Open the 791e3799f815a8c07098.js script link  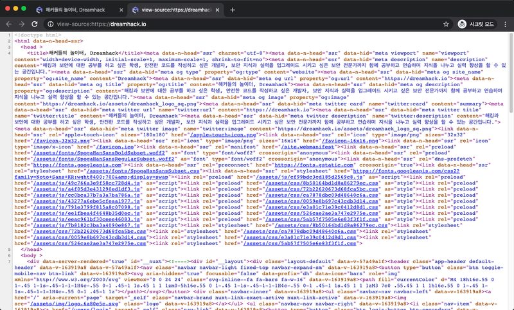point(87,207)
